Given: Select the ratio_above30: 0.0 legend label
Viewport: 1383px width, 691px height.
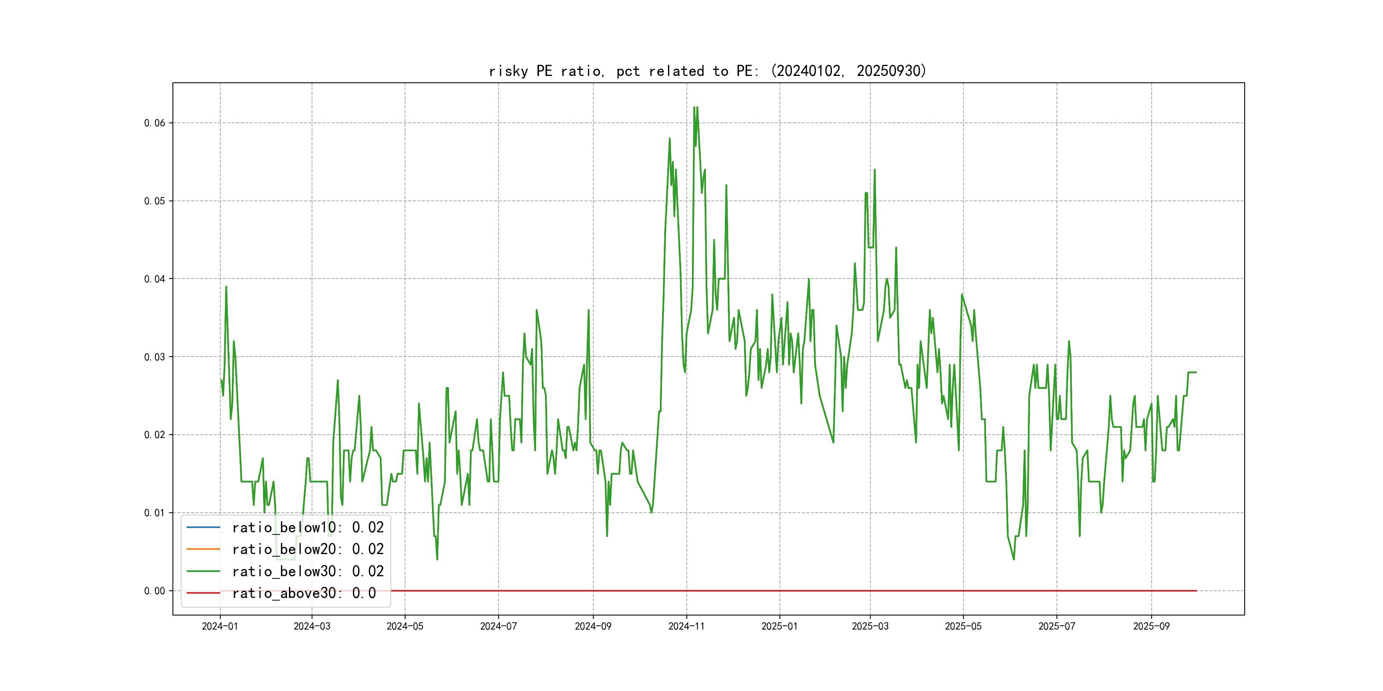Looking at the screenshot, I should coord(303,593).
